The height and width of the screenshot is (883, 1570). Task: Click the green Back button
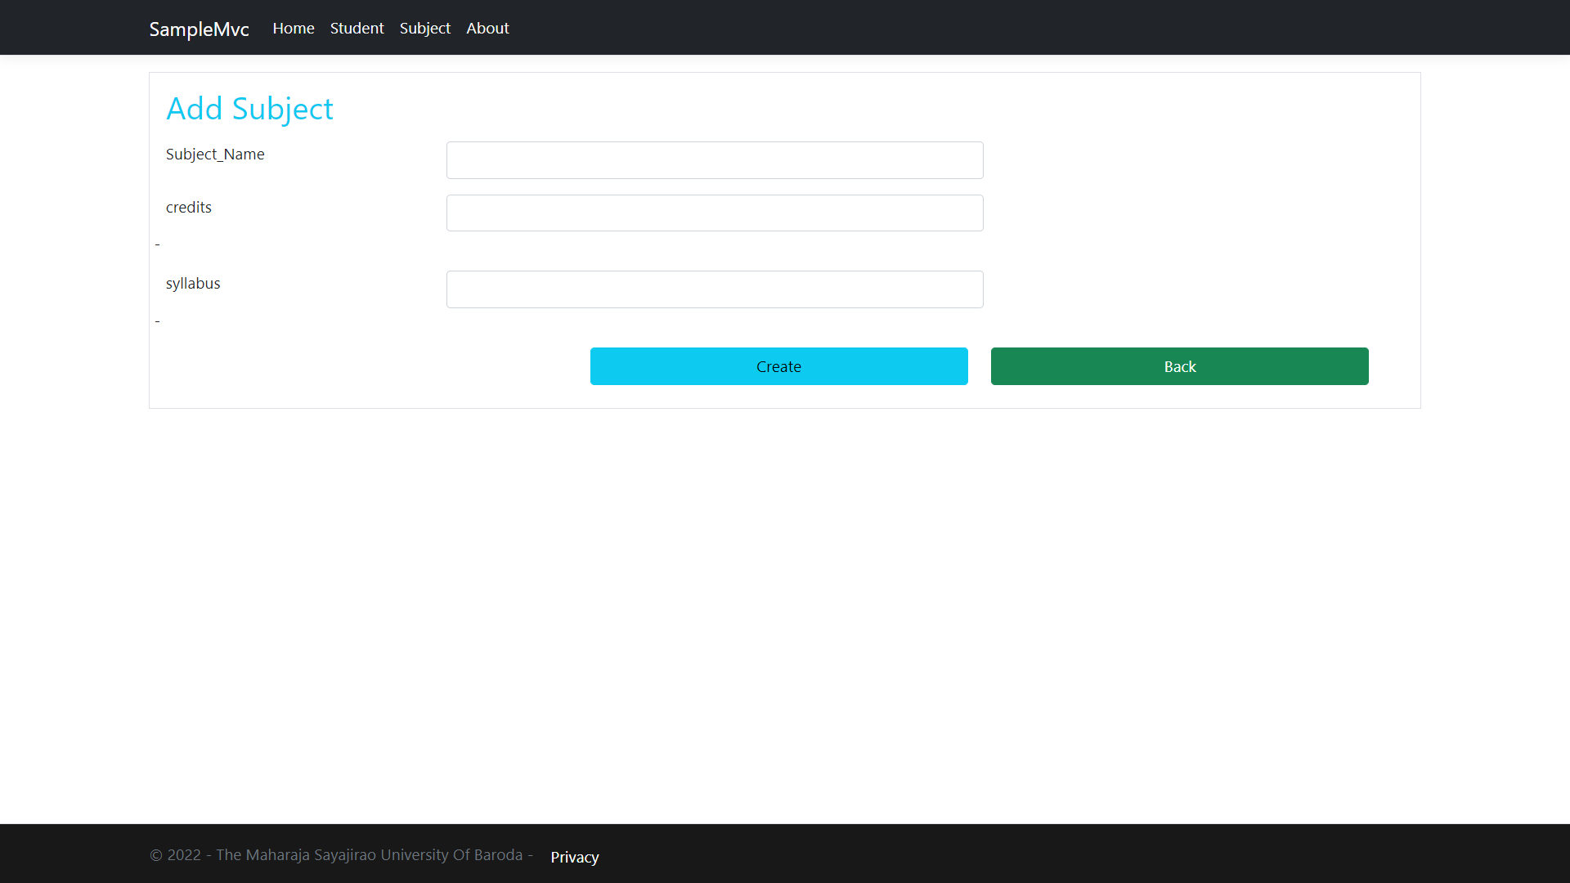(1180, 366)
